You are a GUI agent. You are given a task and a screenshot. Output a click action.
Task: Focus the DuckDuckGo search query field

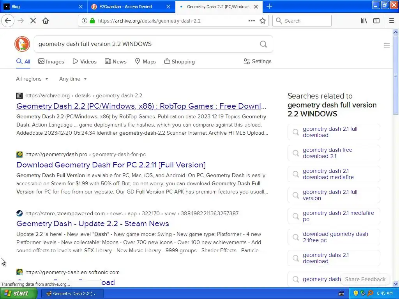148,44
